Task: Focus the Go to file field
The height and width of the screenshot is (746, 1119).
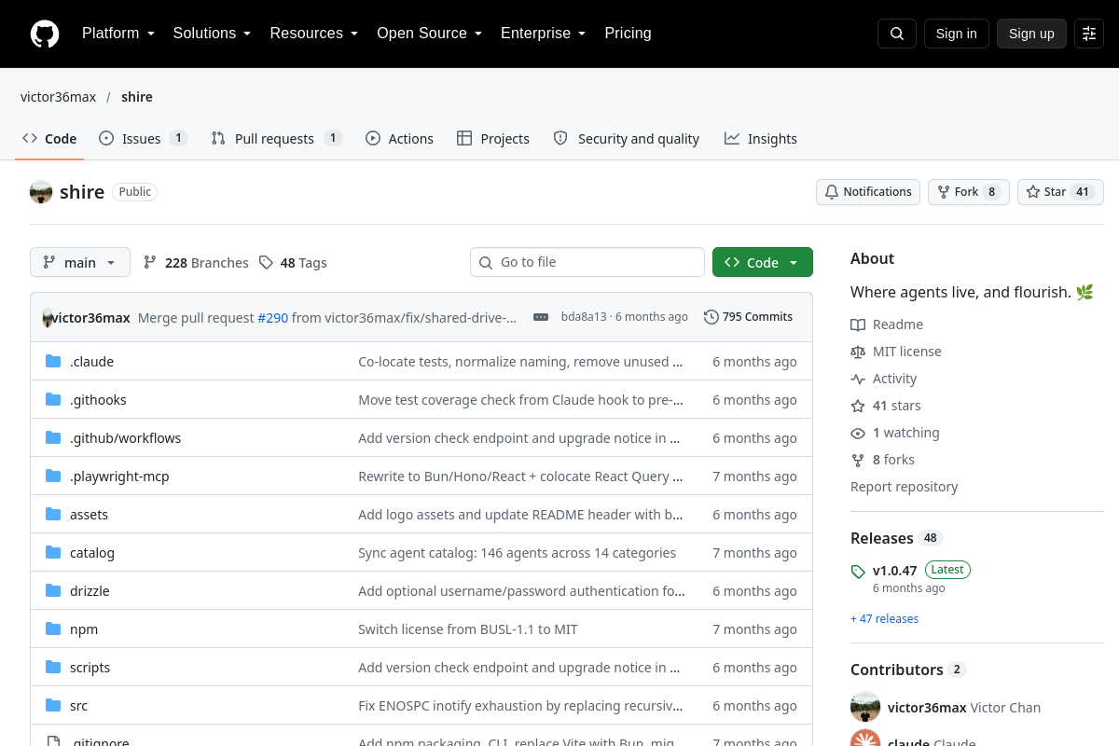Action: click(x=587, y=262)
